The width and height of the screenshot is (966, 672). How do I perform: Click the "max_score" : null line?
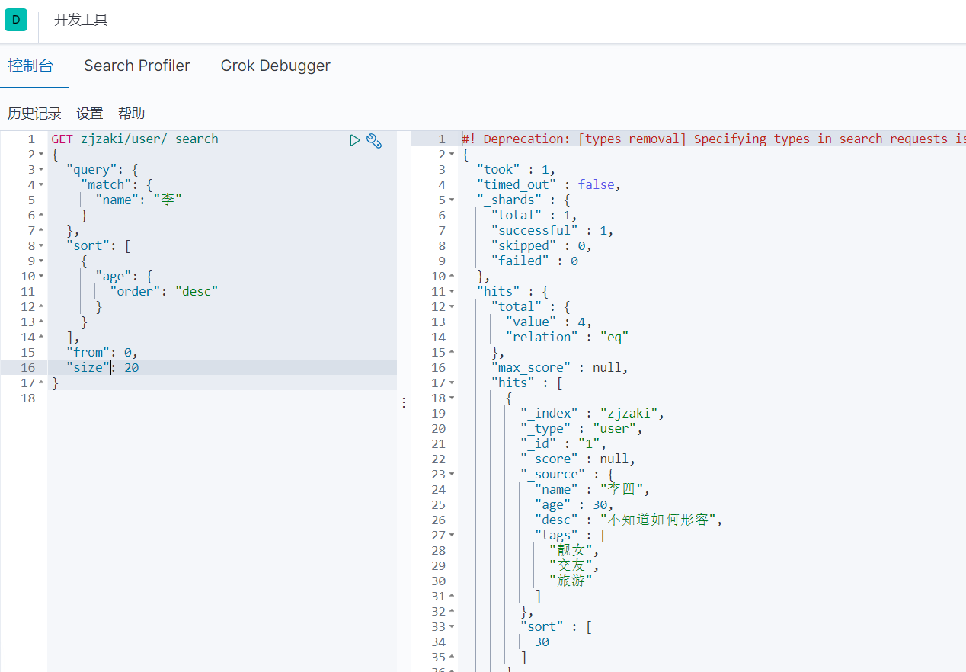pos(560,368)
